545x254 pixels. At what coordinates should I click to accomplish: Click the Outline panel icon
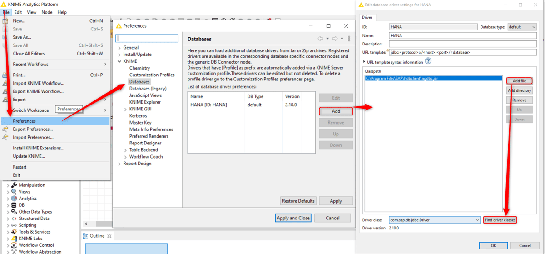[85, 236]
